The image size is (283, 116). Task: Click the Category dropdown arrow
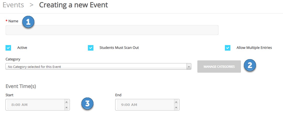pyautogui.click(x=189, y=67)
